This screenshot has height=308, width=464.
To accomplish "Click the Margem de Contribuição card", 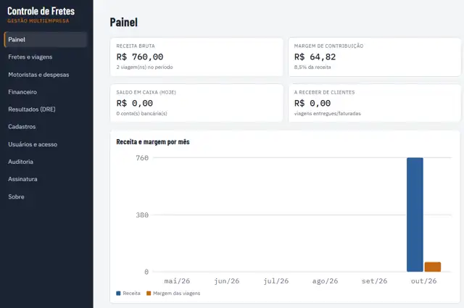I will pyautogui.click(x=374, y=57).
